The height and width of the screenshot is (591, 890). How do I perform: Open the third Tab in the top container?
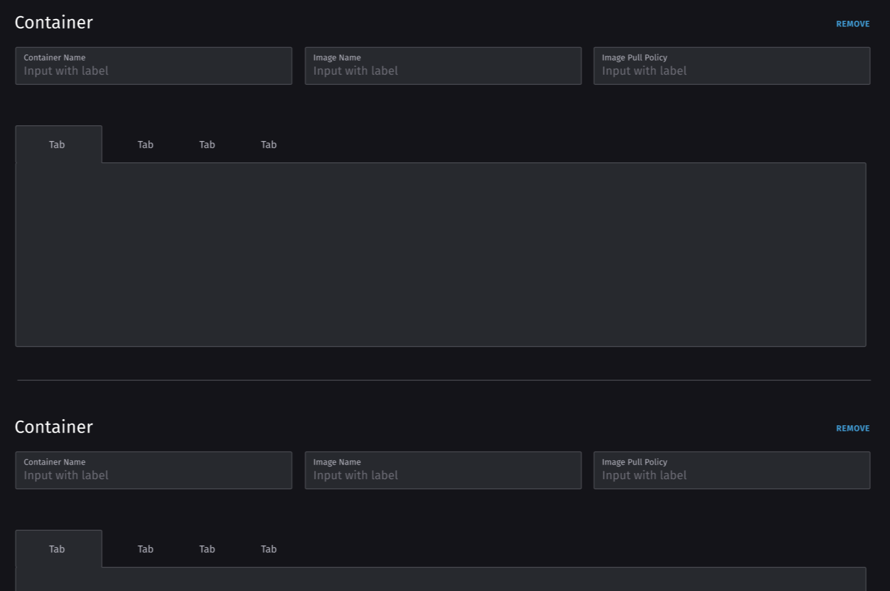[x=206, y=144]
